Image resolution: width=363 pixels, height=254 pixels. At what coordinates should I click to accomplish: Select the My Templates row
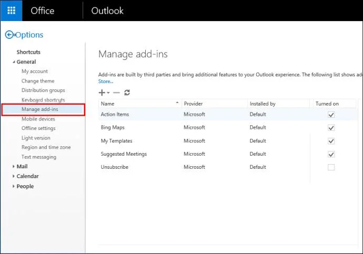coord(228,140)
